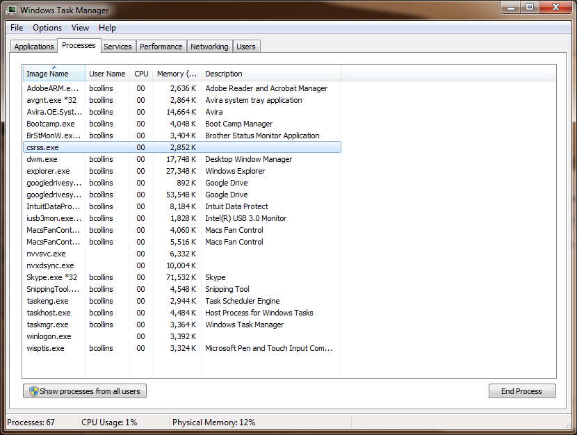Select the taskhost.exe process
The width and height of the screenshot is (577, 435).
click(x=182, y=313)
